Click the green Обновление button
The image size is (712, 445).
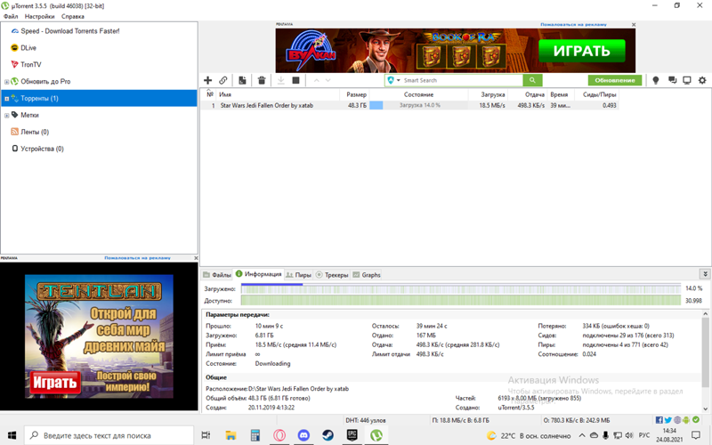[x=615, y=80]
